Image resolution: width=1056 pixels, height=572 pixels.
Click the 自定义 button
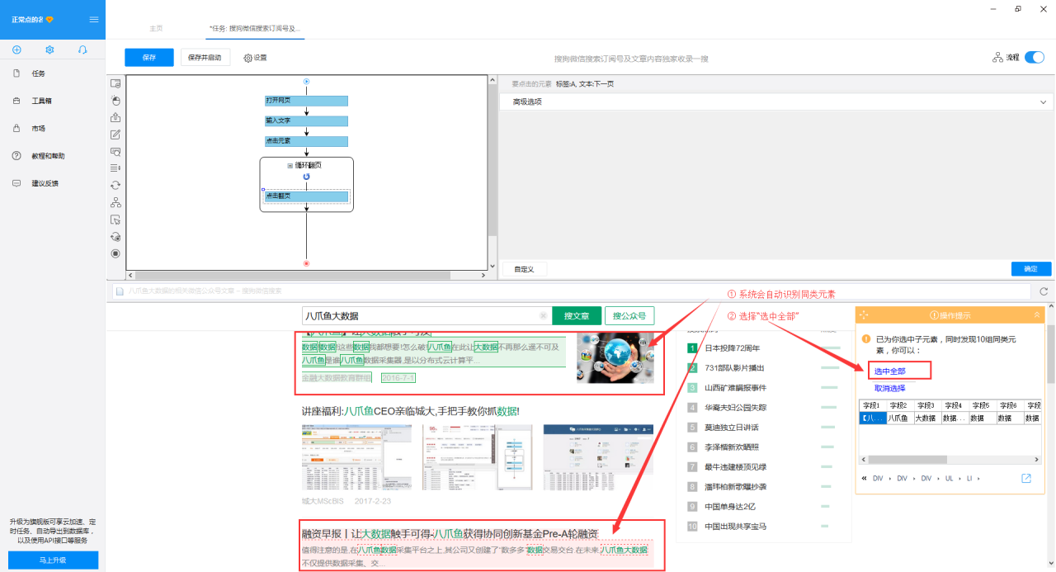coord(525,269)
